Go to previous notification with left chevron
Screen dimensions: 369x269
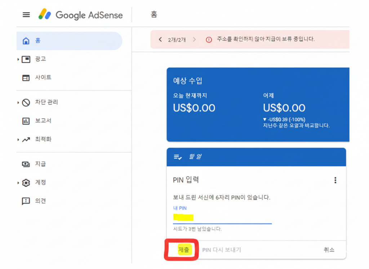click(x=160, y=39)
